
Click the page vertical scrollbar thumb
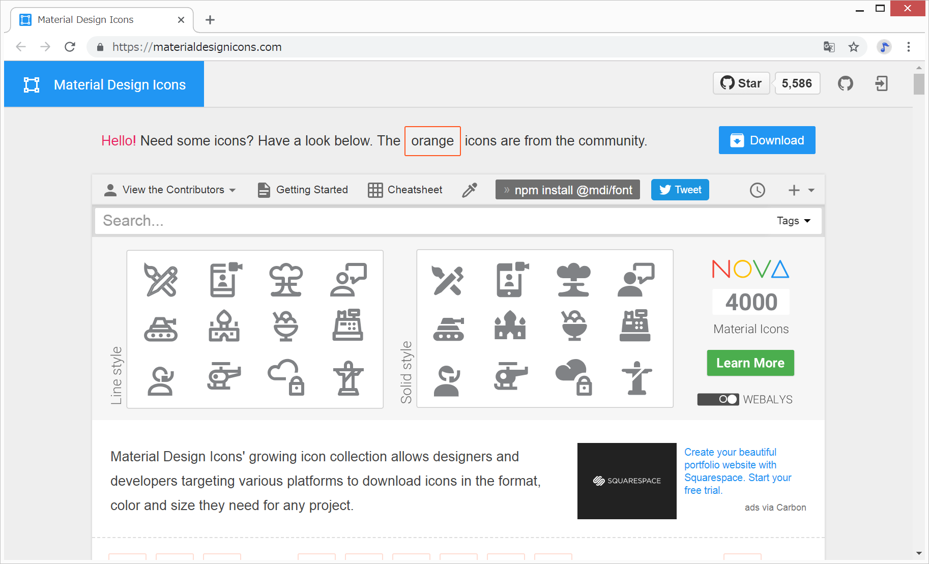tap(918, 84)
